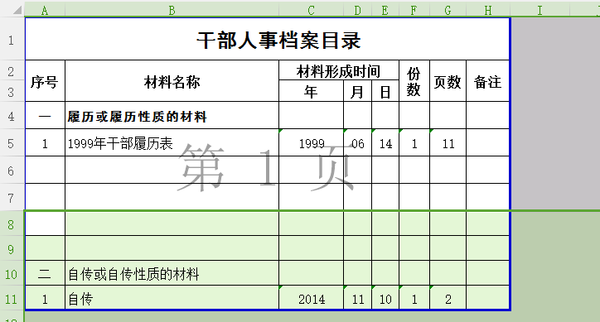
Task: Click the 份数 header cell
Action: (x=414, y=81)
